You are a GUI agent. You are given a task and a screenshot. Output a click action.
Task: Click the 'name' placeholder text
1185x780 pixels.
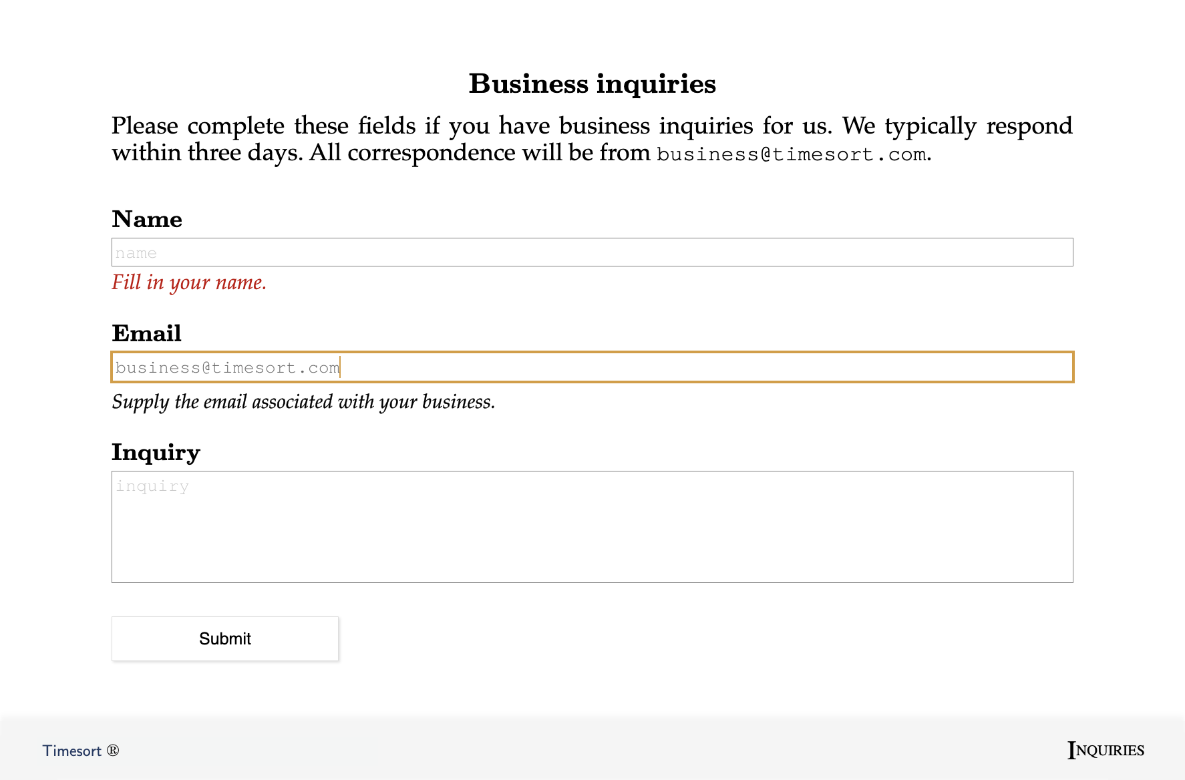[x=136, y=253]
